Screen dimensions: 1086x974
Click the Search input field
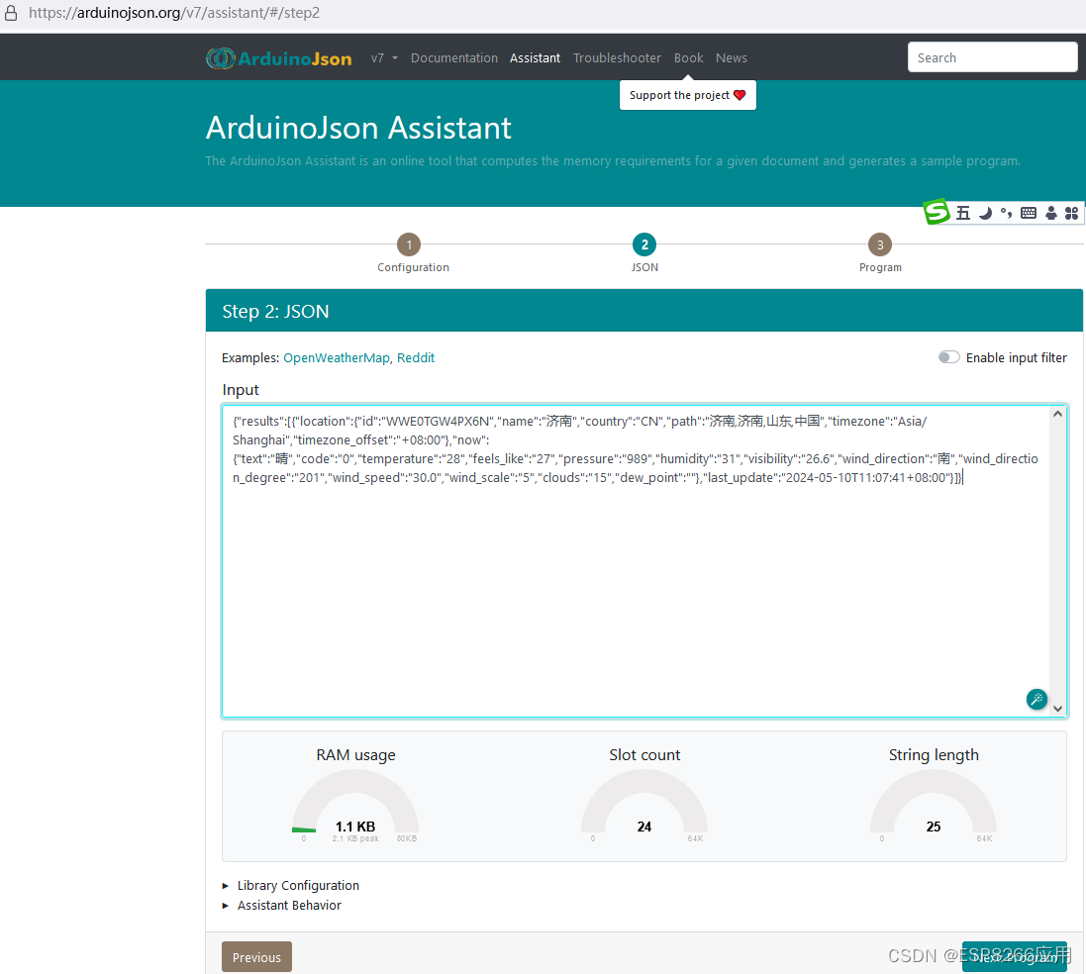[x=993, y=57]
